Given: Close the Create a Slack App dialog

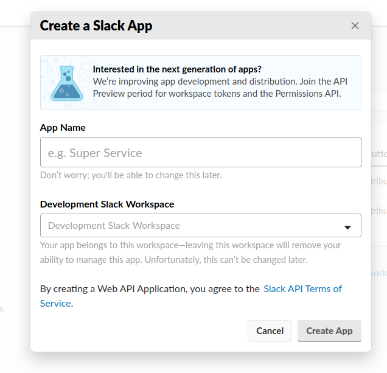Looking at the screenshot, I should pyautogui.click(x=355, y=26).
